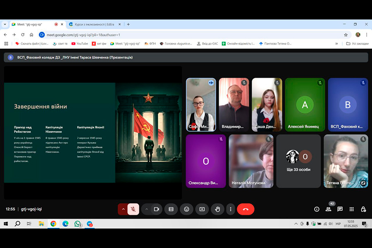Open Chrome profile avatar

pyautogui.click(x=358, y=35)
